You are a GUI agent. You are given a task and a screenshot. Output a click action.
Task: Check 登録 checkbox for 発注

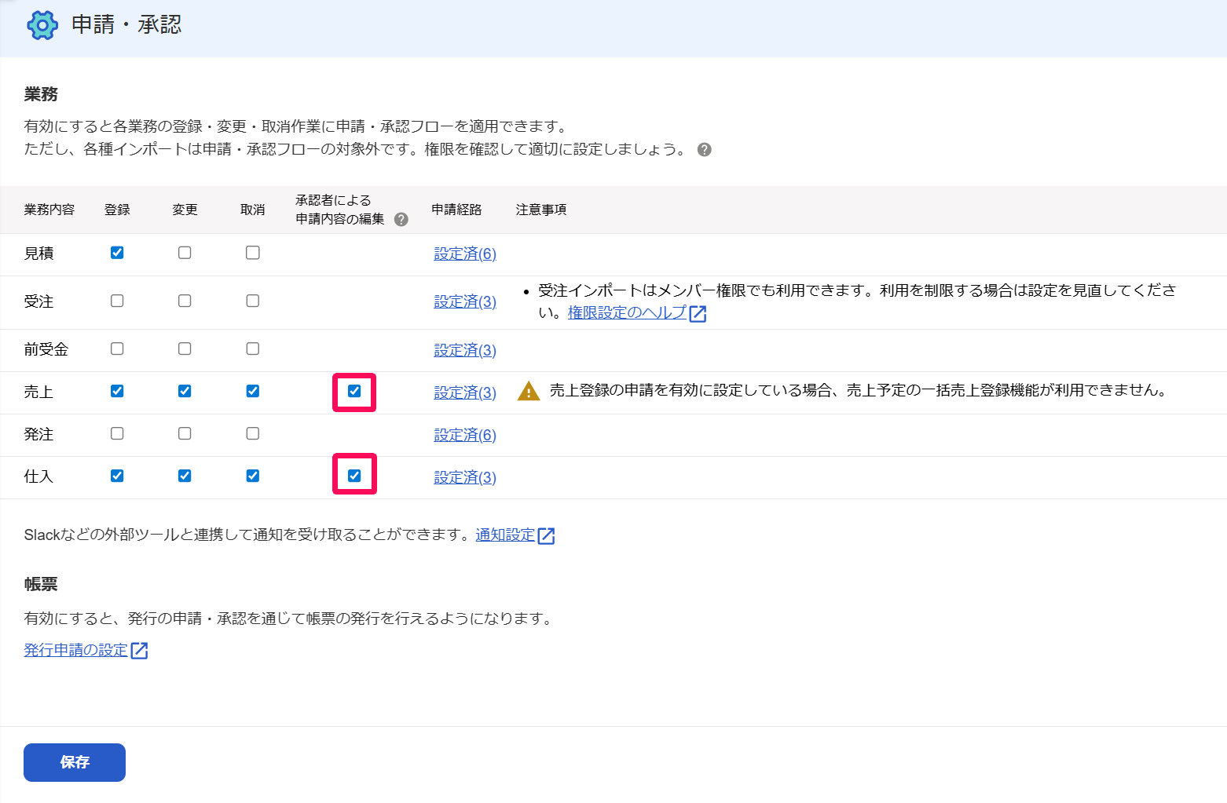tap(117, 433)
